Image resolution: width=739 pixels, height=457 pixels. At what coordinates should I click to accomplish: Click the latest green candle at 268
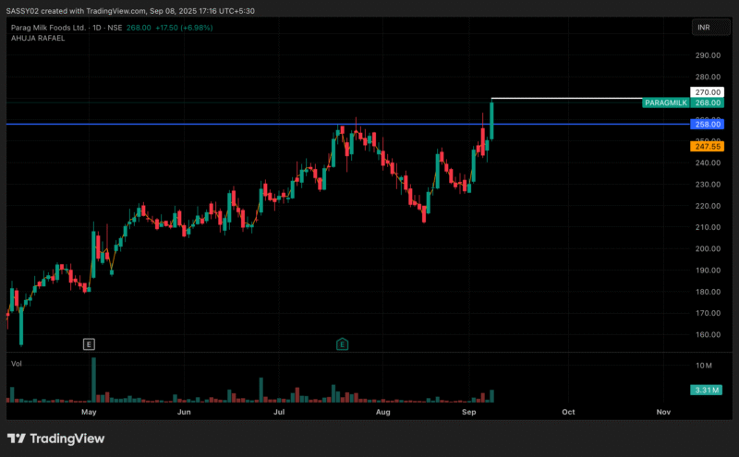[x=491, y=120]
